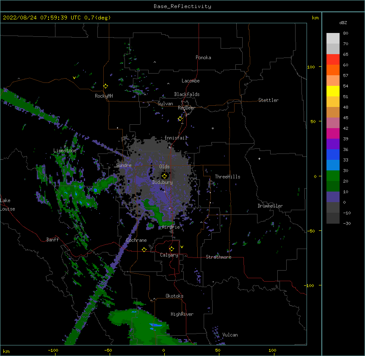This screenshot has width=365, height=356.
Task: Click the dBZ legend heading
Action: pos(343,23)
